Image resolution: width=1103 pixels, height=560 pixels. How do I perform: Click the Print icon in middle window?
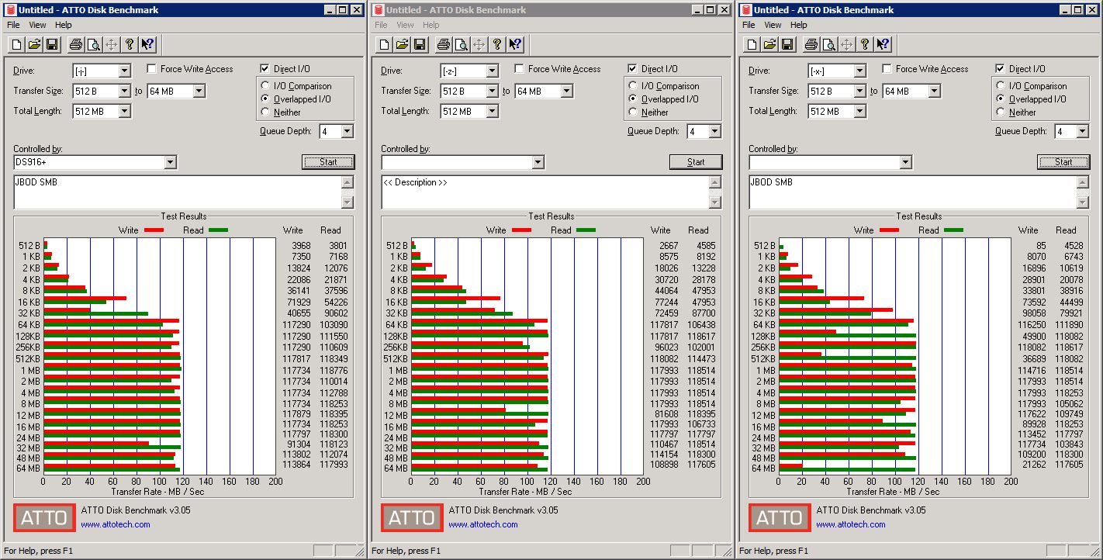coord(444,44)
